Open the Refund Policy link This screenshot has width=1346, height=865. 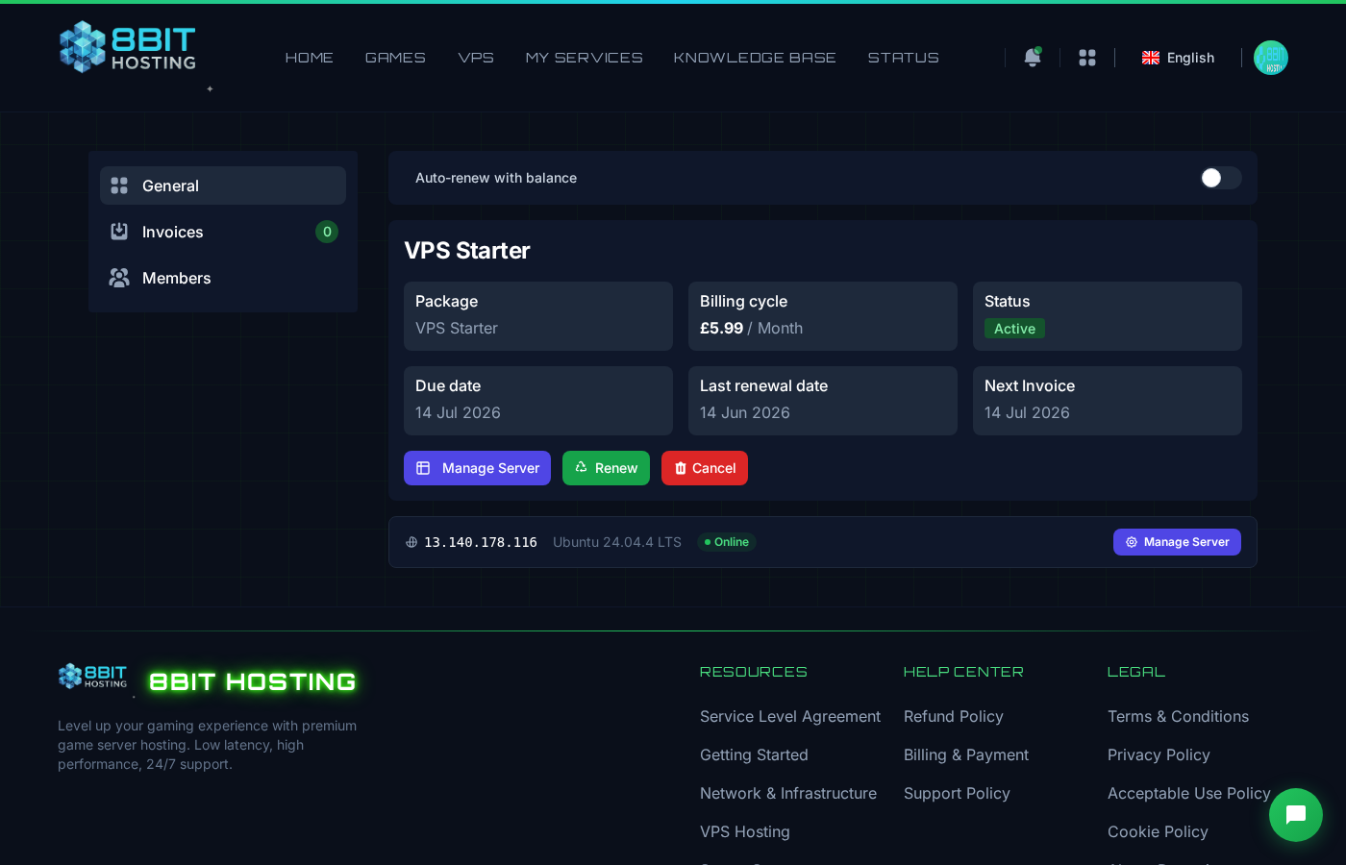954,716
